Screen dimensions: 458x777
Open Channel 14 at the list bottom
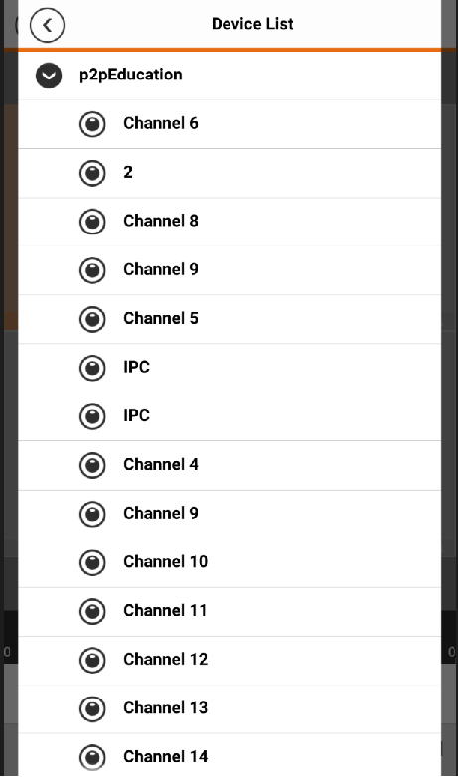[229, 756]
